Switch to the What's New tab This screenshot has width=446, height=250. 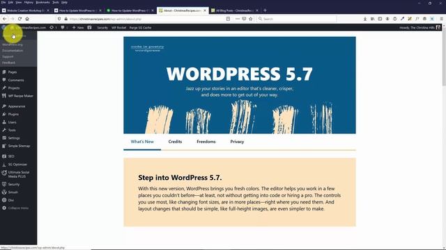(x=142, y=142)
